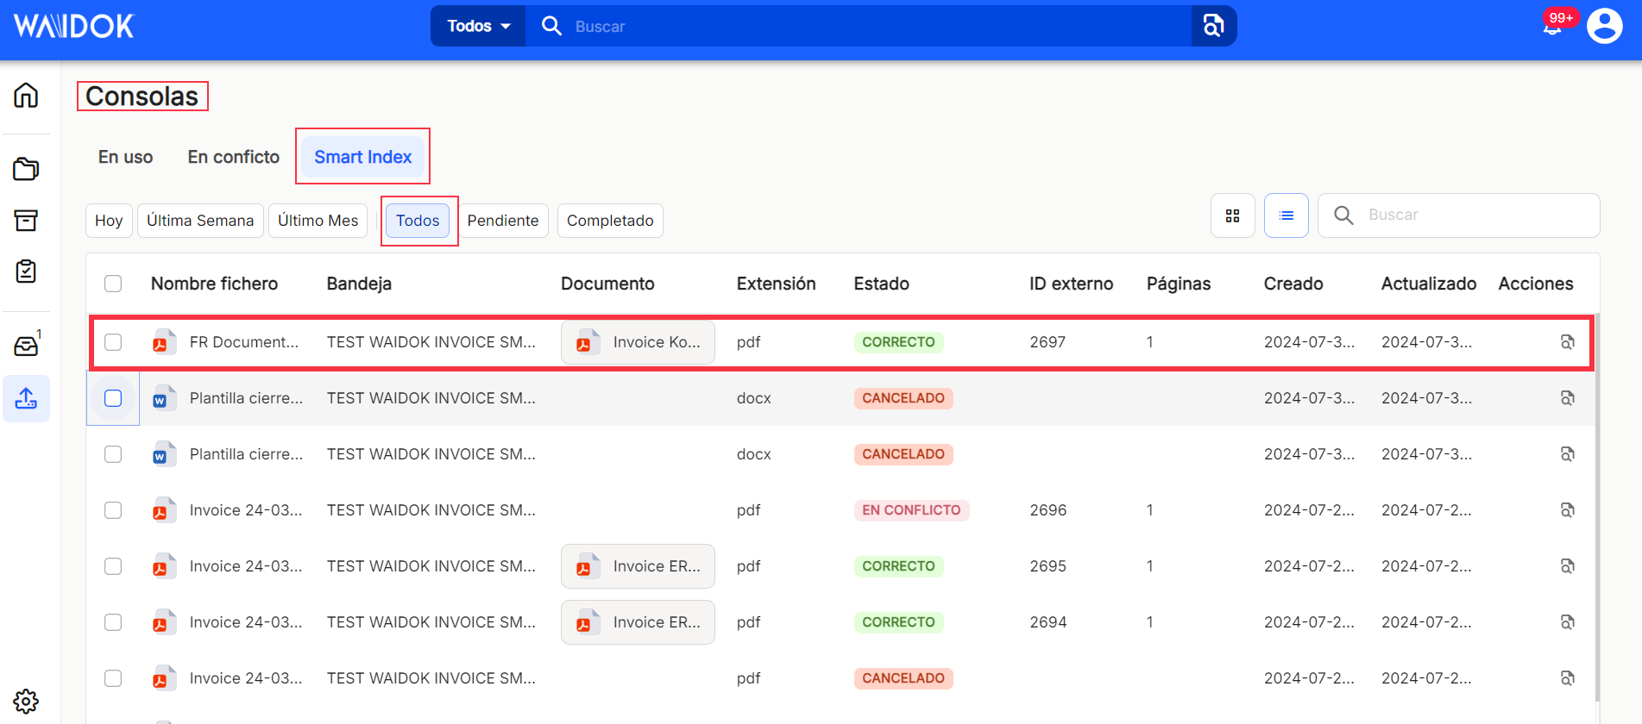Open the Invoice ER... document in row 2694
Image resolution: width=1642 pixels, height=724 pixels.
[x=638, y=622]
